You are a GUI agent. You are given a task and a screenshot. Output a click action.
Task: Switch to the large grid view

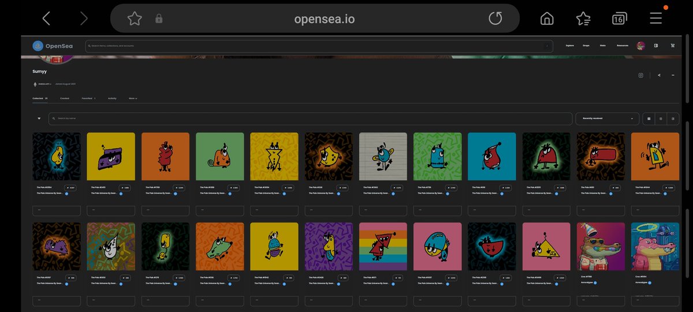[x=649, y=118]
